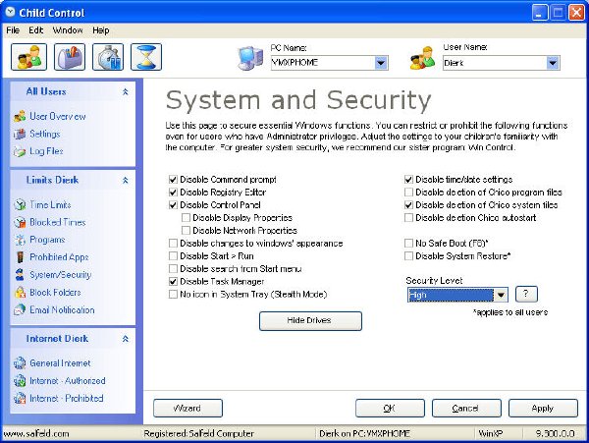Click the PC Name text field VMXPHOME
Image resolution: width=589 pixels, height=443 pixels.
tap(323, 63)
